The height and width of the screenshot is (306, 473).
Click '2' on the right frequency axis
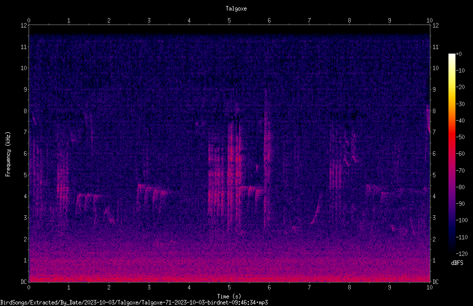coord(434,239)
